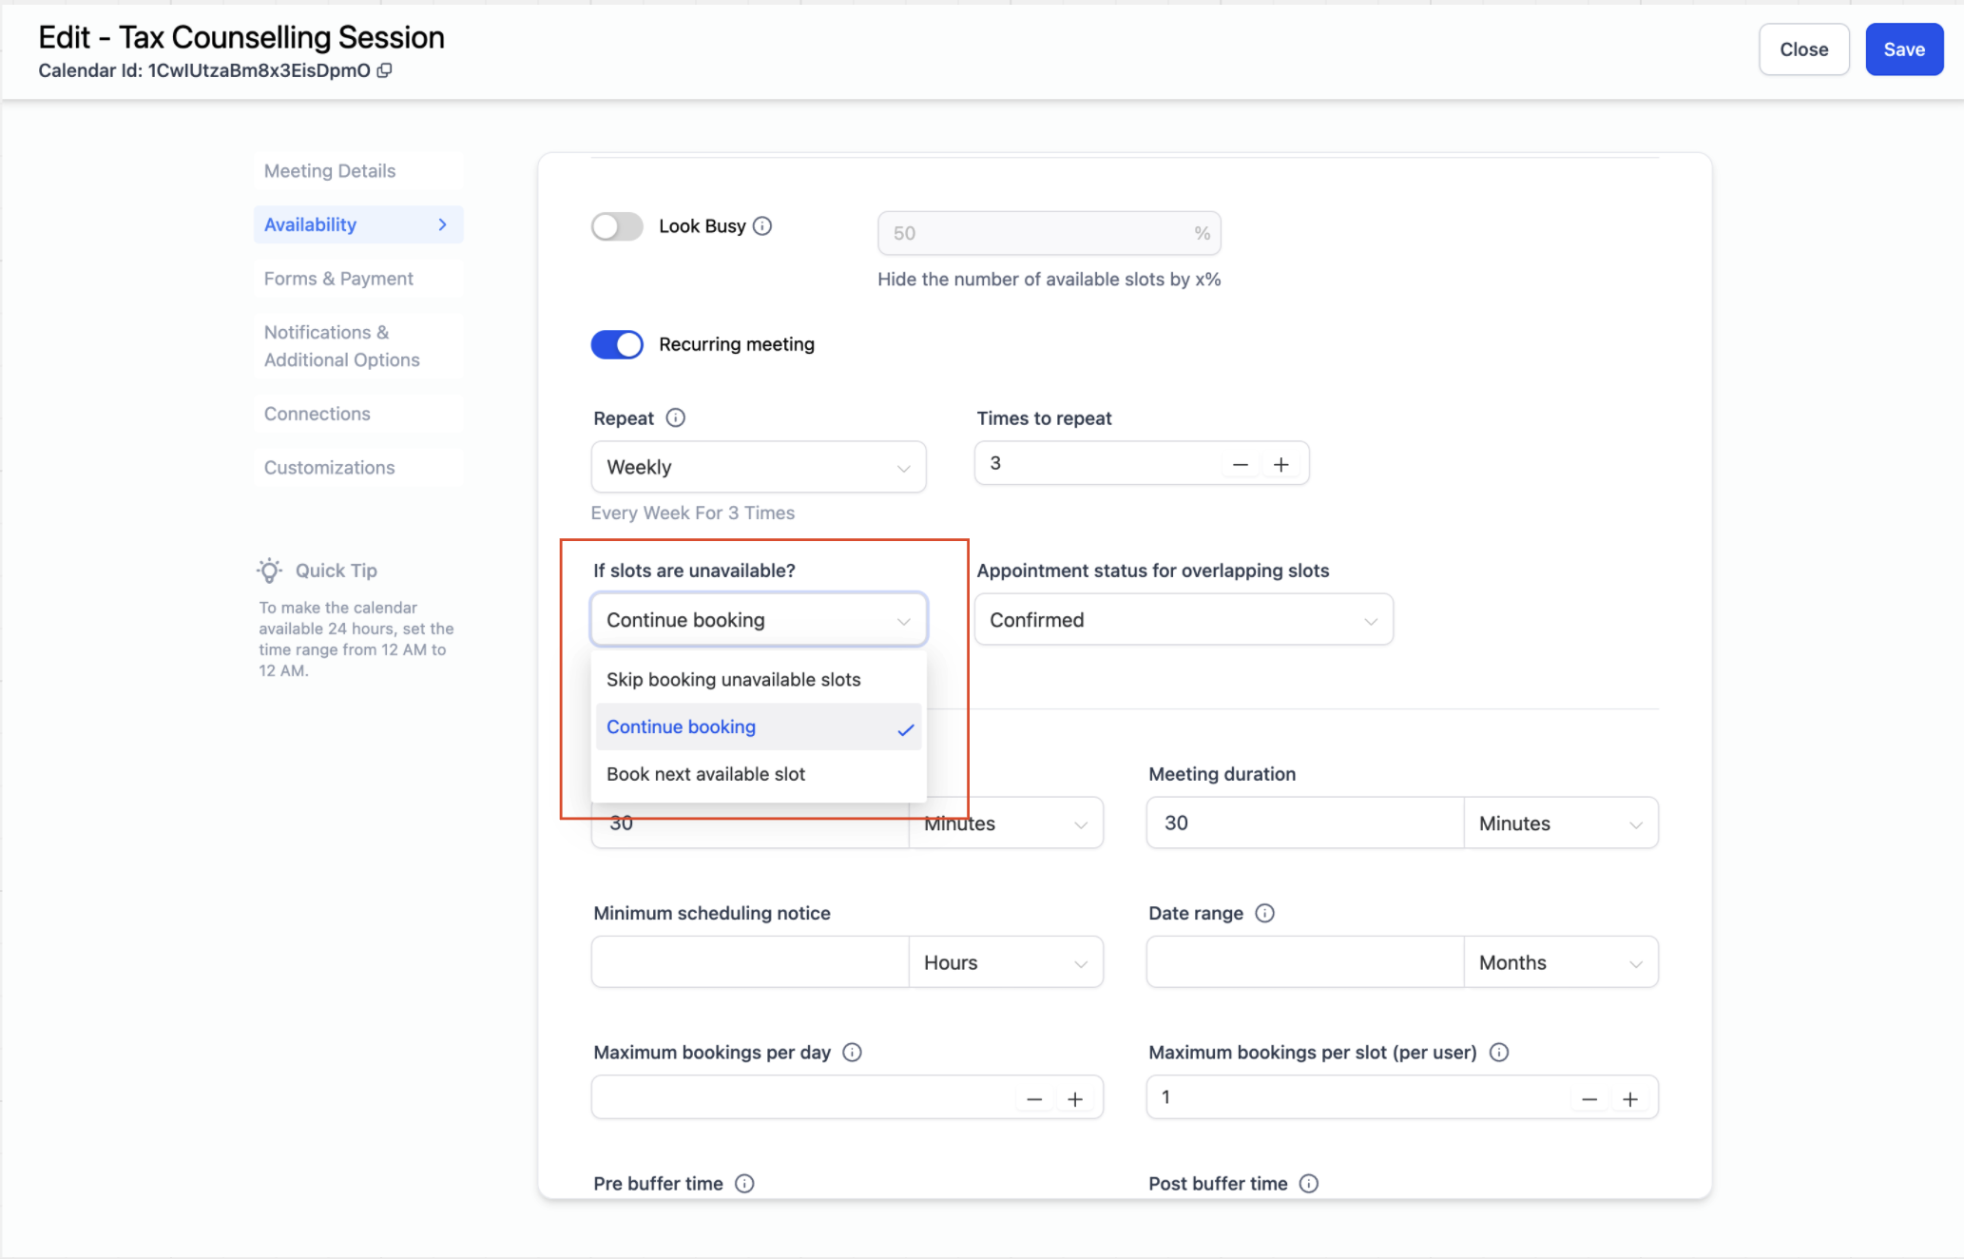Copy the Calendar Id icon
Image resolution: width=1964 pixels, height=1259 pixels.
[384, 70]
